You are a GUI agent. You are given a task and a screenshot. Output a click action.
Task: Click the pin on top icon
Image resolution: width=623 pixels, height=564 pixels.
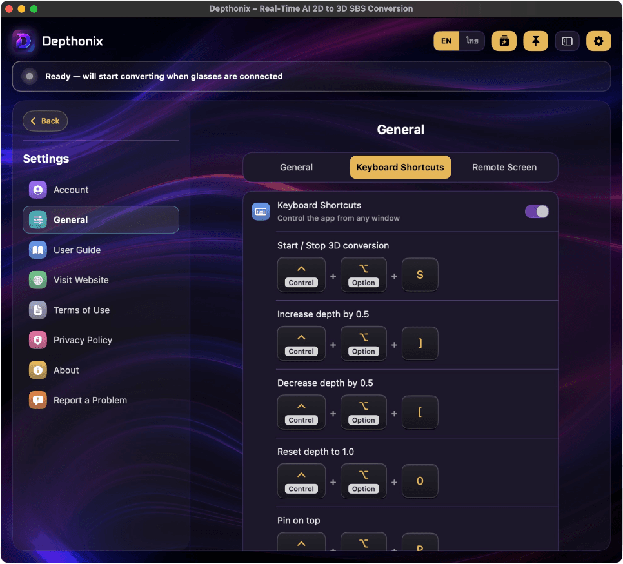pos(535,41)
